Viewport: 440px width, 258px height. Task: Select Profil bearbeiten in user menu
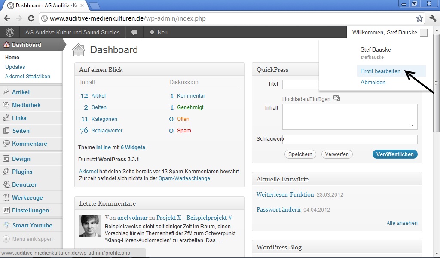click(380, 71)
